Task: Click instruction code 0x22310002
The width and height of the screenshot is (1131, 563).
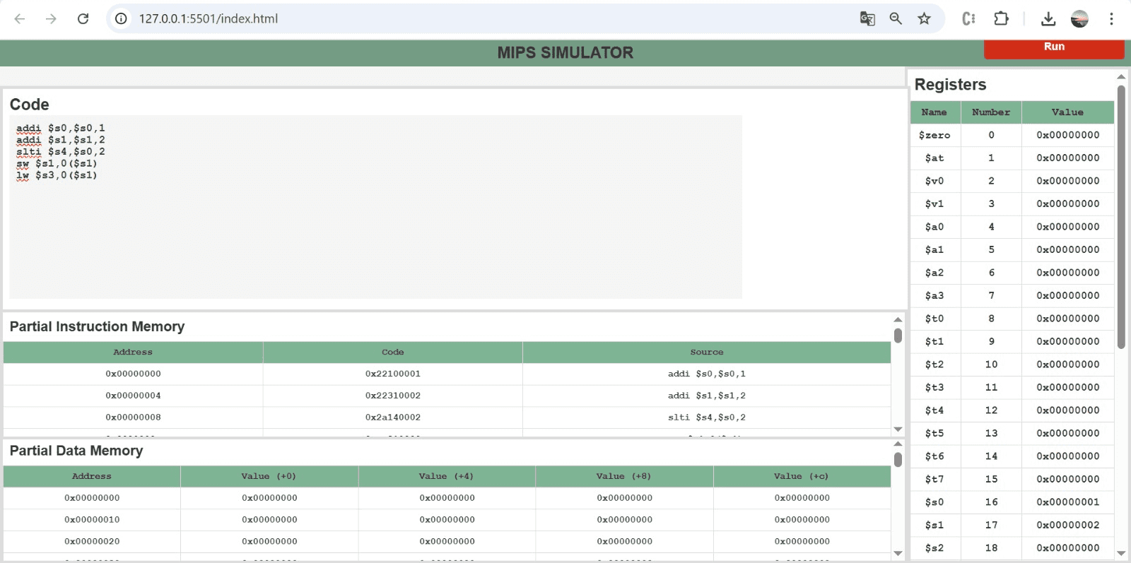Action: point(393,396)
